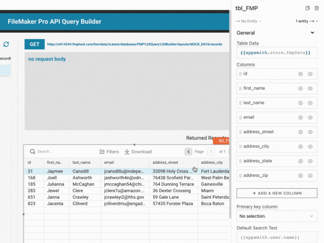Delete the tbl_FMP widget via the trash icon

[318, 8]
